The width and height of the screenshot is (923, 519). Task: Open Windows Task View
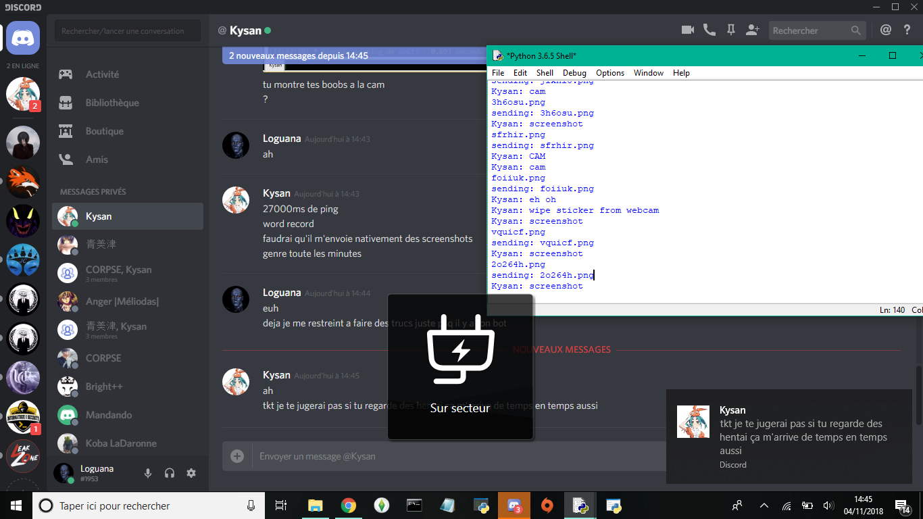click(x=281, y=505)
